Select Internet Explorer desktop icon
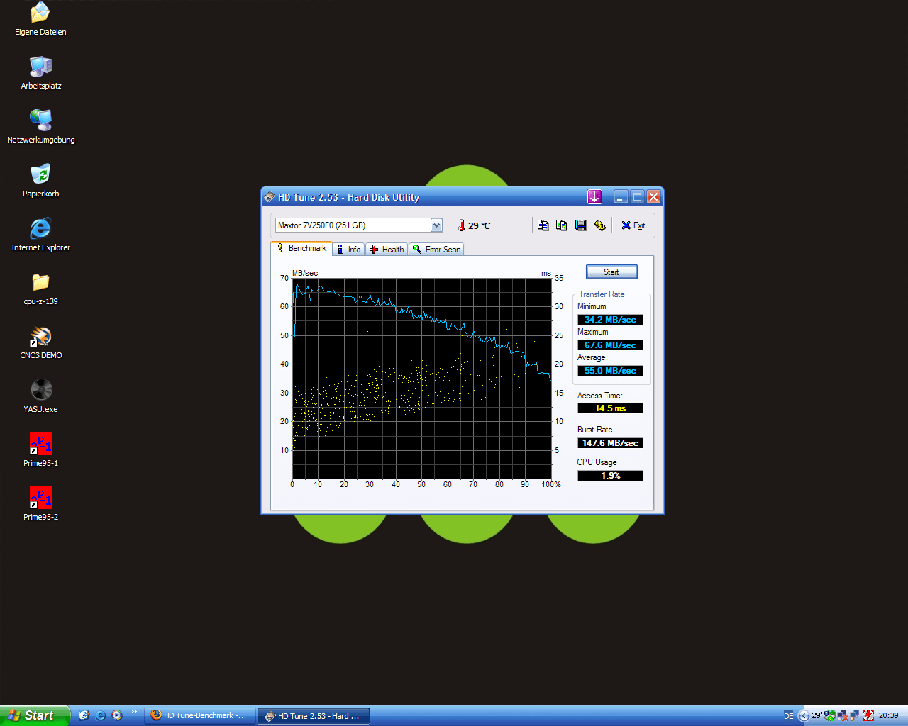This screenshot has width=908, height=726. (40, 235)
